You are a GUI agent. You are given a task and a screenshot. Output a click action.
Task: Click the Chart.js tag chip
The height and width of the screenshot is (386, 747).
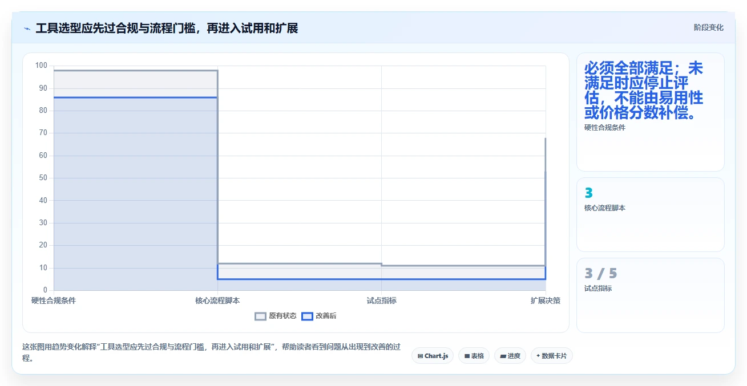pyautogui.click(x=433, y=356)
